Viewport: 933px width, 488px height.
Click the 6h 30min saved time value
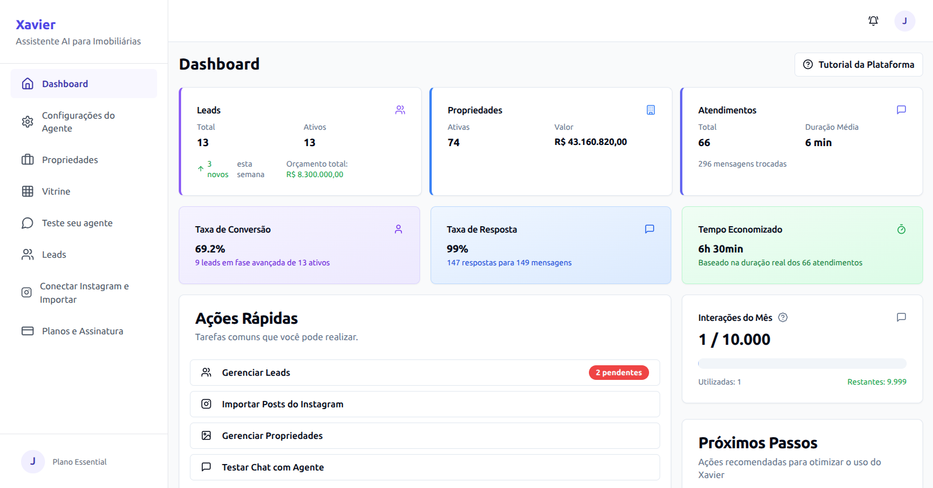pos(721,249)
